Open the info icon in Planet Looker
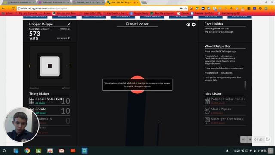Screen dimensions: 275x155 (x=188, y=25)
